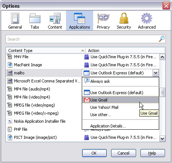
Task: Click the MPEG video/x-mpeg file icon
Action: coord(10,113)
